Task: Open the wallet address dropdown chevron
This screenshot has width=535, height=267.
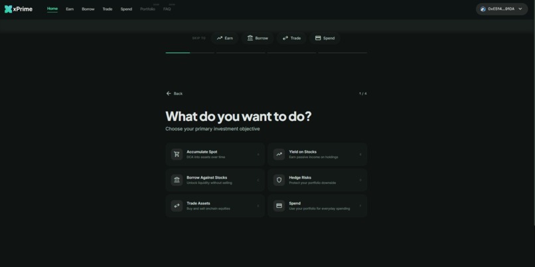Action: click(520, 9)
